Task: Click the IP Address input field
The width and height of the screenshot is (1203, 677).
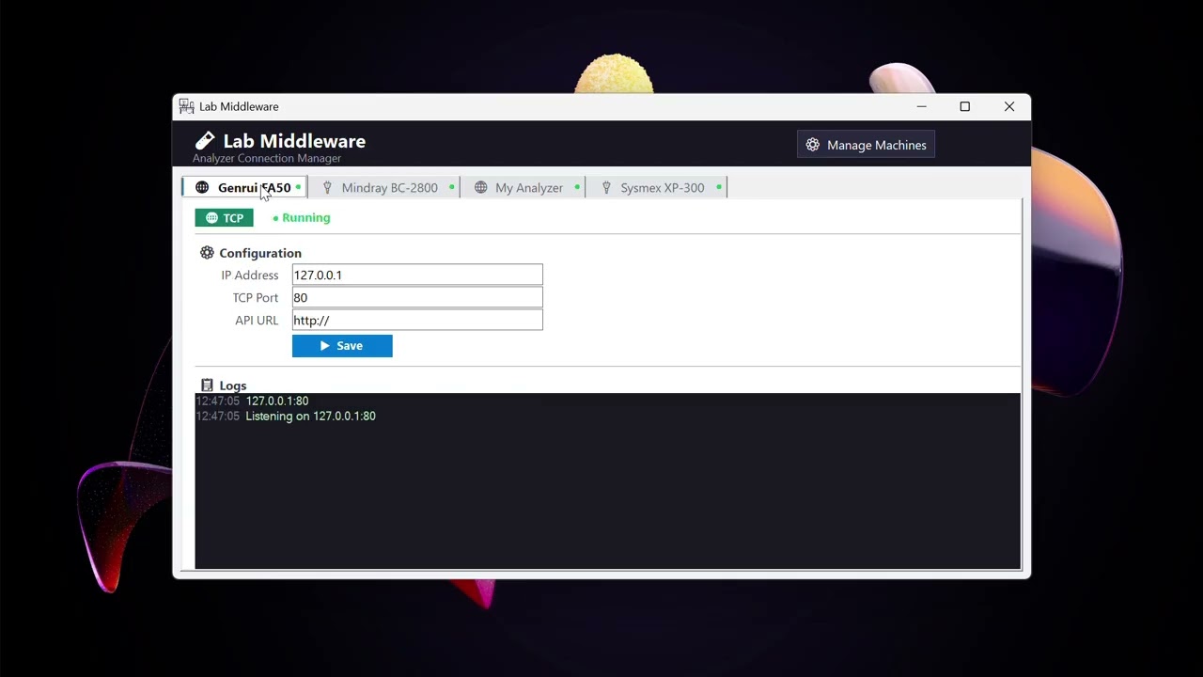Action: coord(417,275)
